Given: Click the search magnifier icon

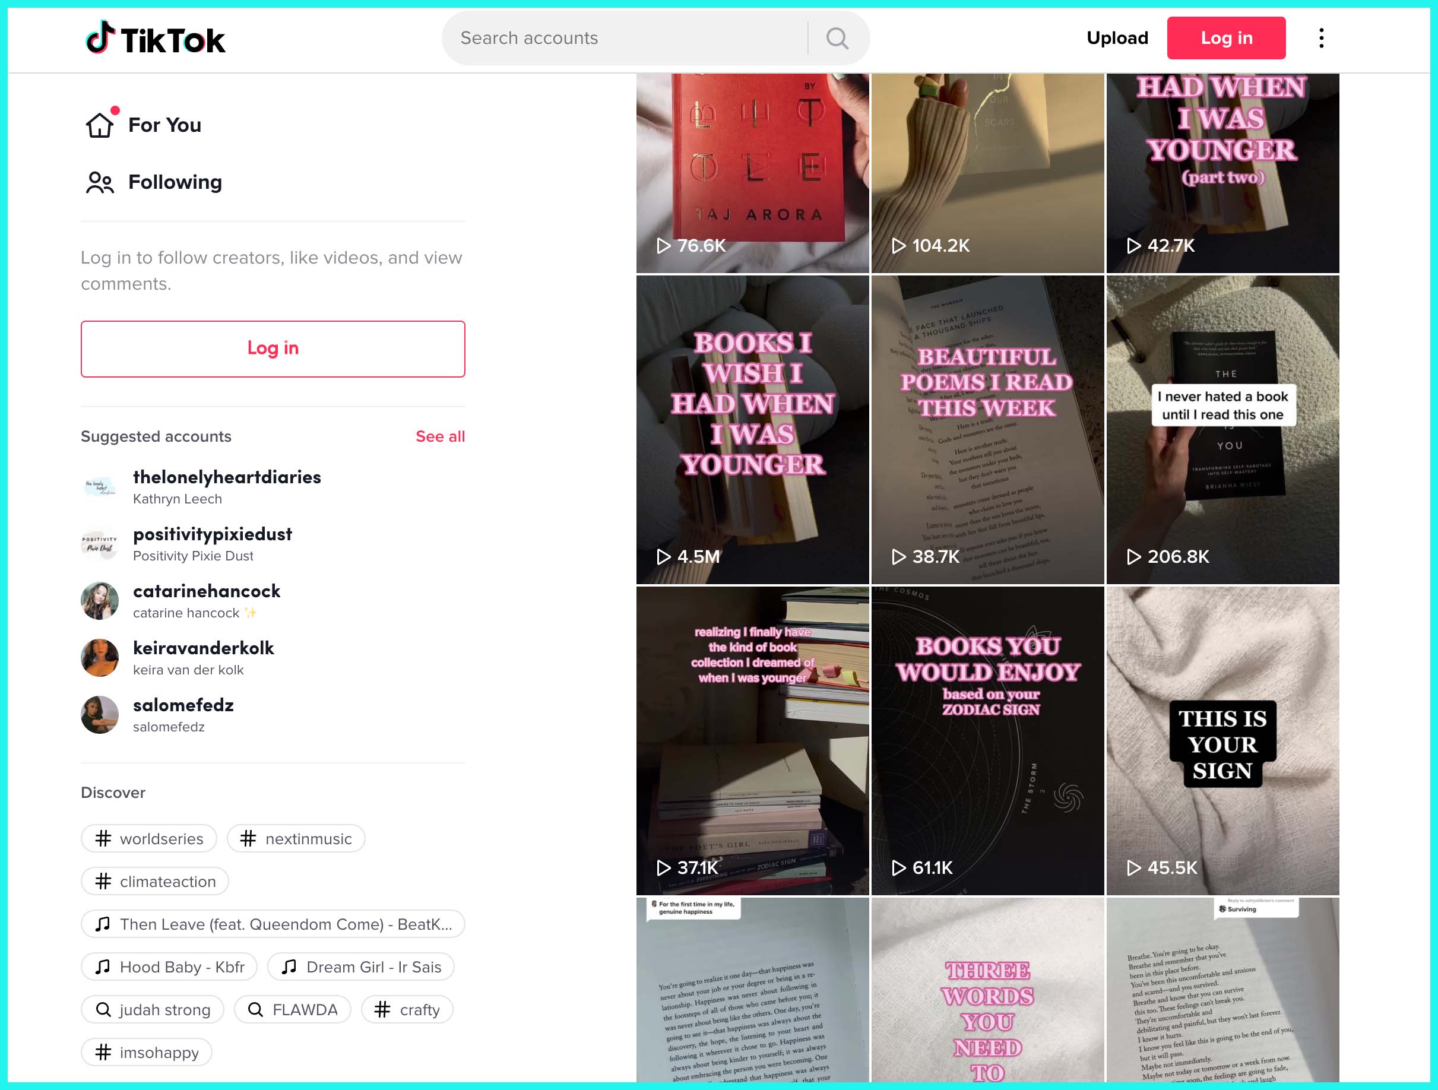Looking at the screenshot, I should [840, 38].
